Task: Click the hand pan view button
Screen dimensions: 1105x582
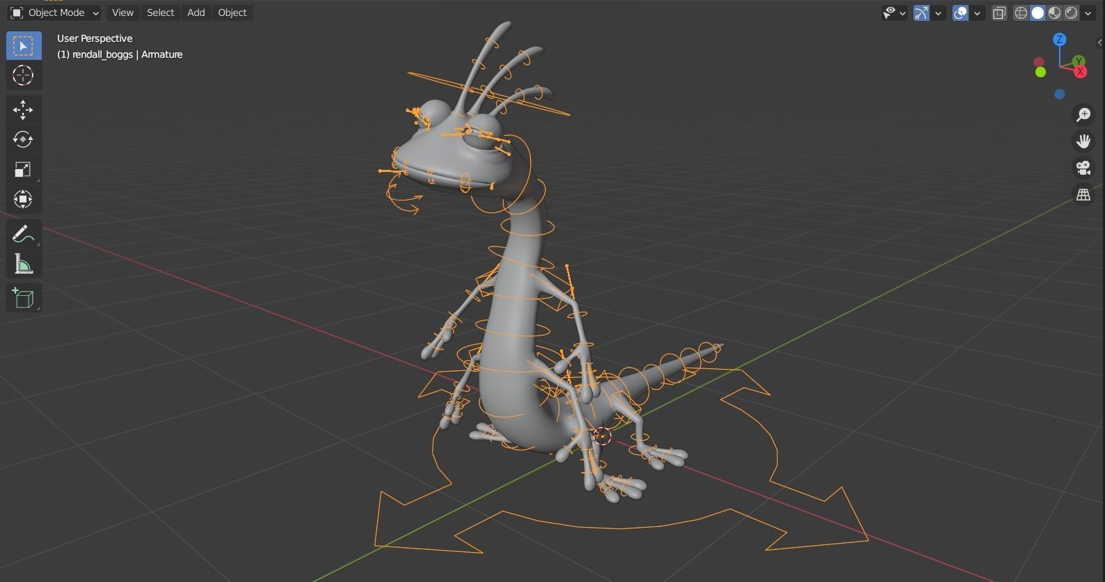Action: tap(1083, 141)
